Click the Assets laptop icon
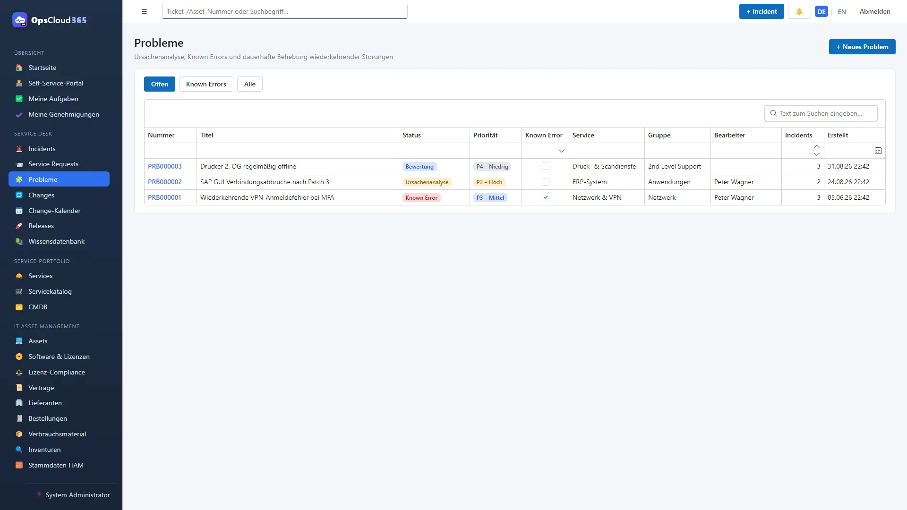The image size is (907, 510). [x=19, y=341]
